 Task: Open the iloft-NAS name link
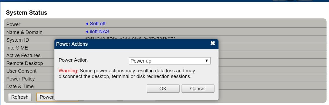pos(99,32)
